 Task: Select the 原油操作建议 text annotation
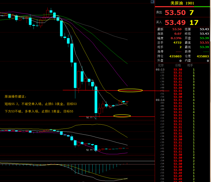[16, 97]
